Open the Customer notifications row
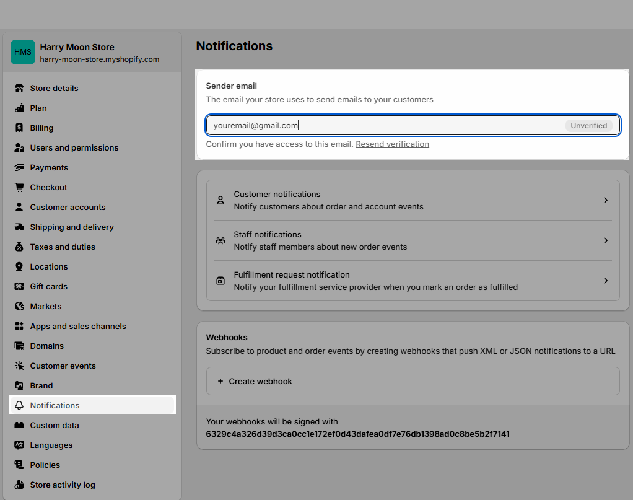 [x=413, y=200]
